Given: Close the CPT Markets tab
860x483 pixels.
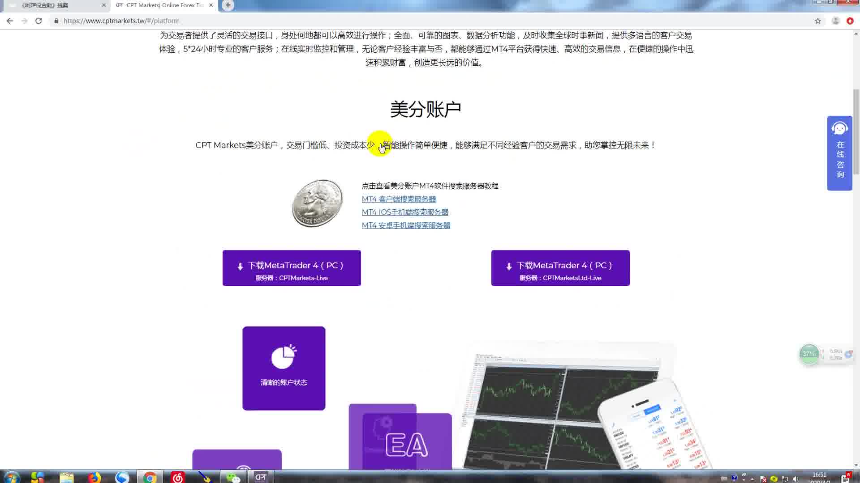Looking at the screenshot, I should pyautogui.click(x=211, y=5).
